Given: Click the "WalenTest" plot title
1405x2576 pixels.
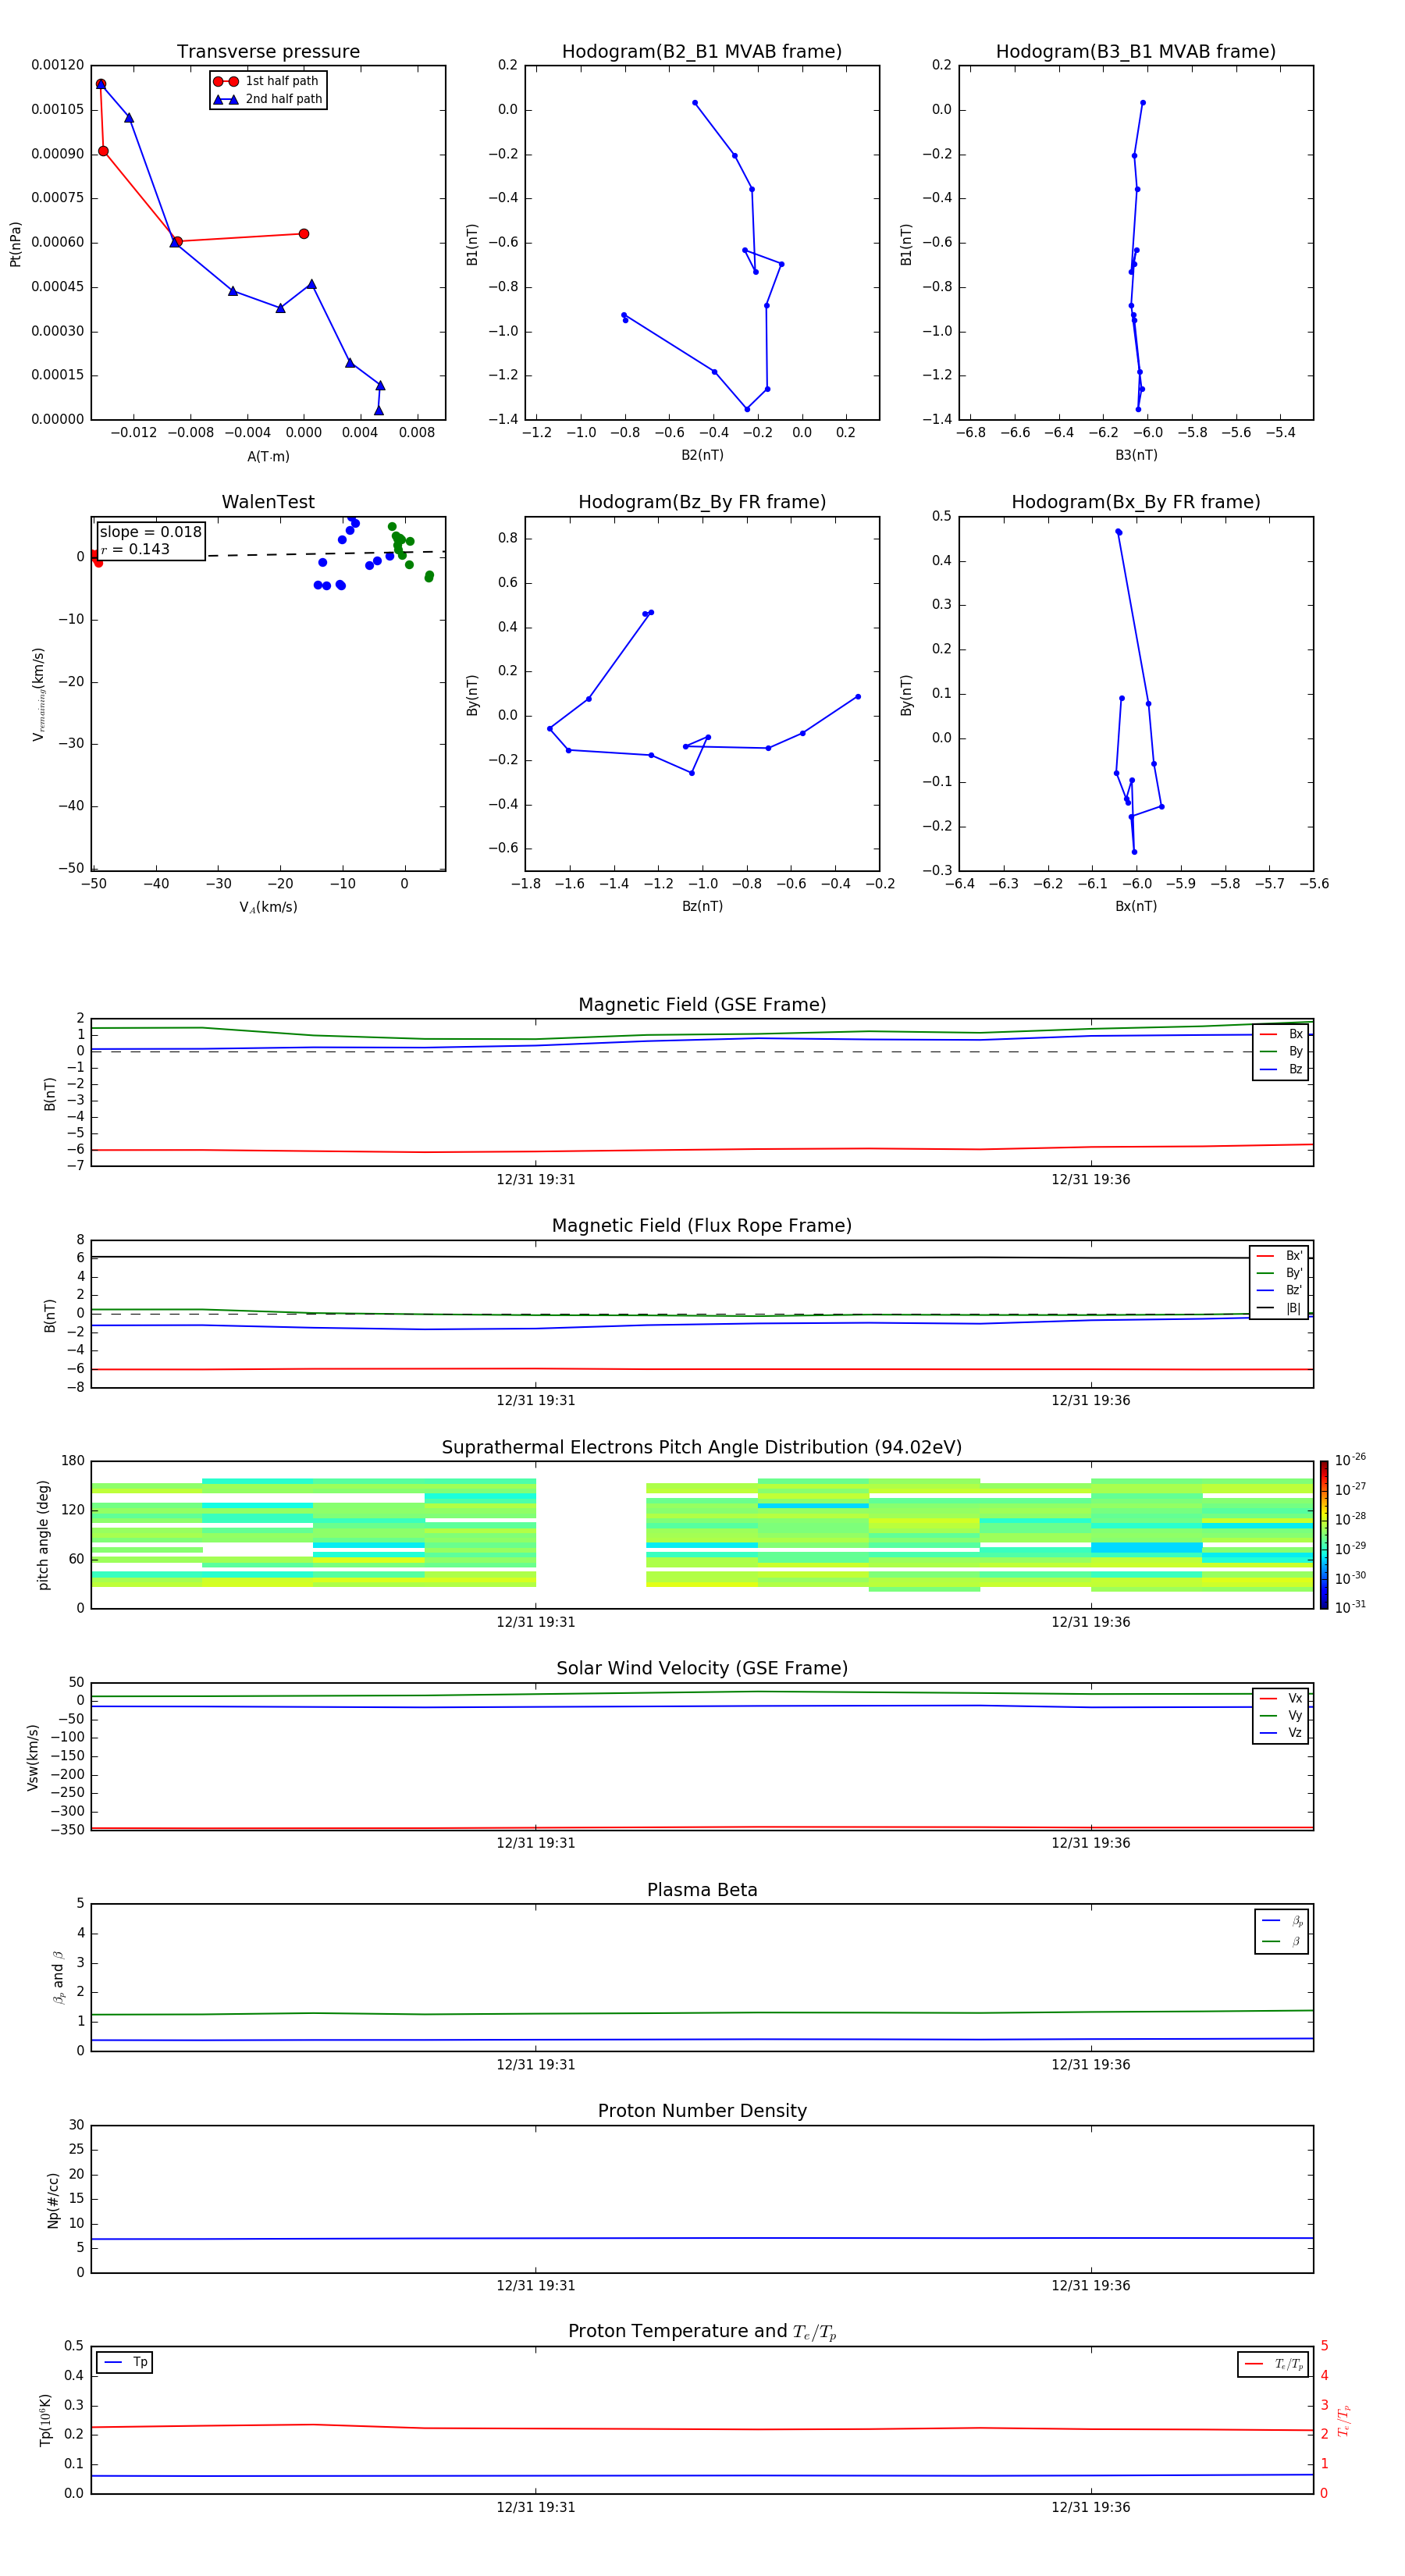Looking at the screenshot, I should point(268,502).
